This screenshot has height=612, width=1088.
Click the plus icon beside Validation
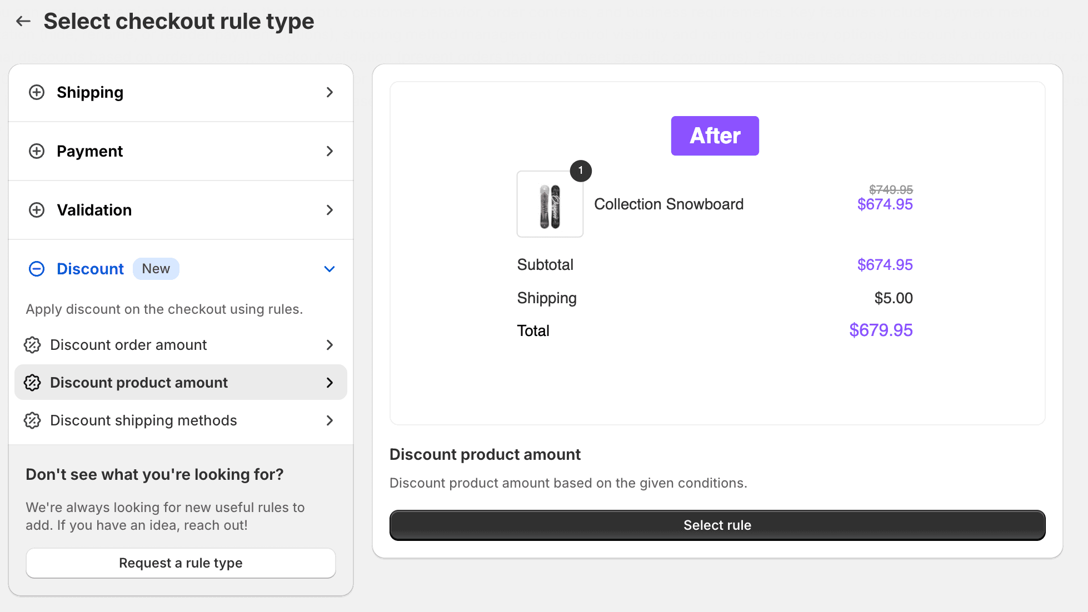[x=37, y=210]
